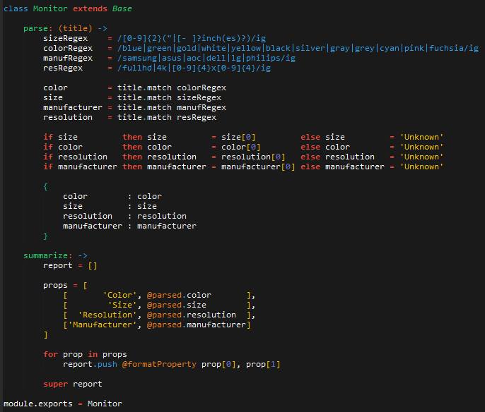Click 'title.match manufRegex' expression
Image resolution: width=485 pixels, height=412 pixels.
point(172,107)
